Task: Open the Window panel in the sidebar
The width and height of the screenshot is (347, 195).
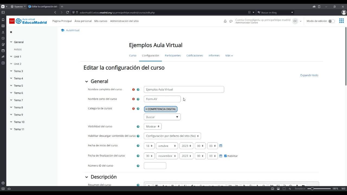Action: 3,51
